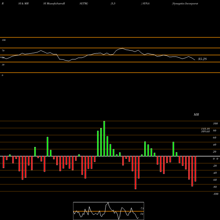Image resolution: width=220 pixels, height=220 pixels.
Task: Click the RSI current value 35.28
Action: point(202,59)
